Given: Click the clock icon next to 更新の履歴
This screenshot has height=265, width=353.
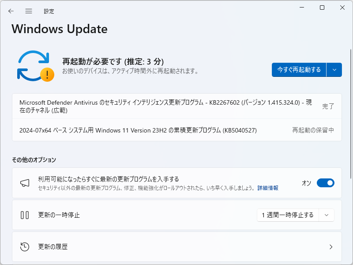Looking at the screenshot, I should (x=25, y=247).
